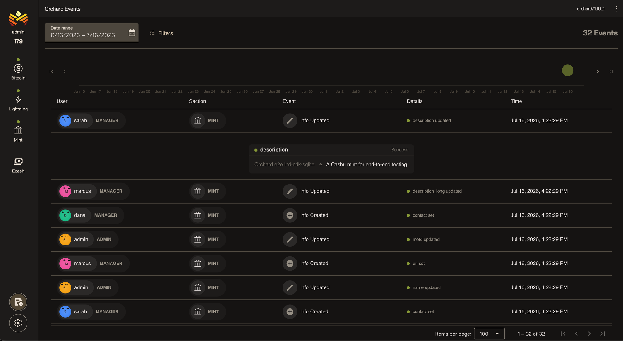Click MINT section chip in dana's row
Screen dimensions: 623x341
pos(207,215)
